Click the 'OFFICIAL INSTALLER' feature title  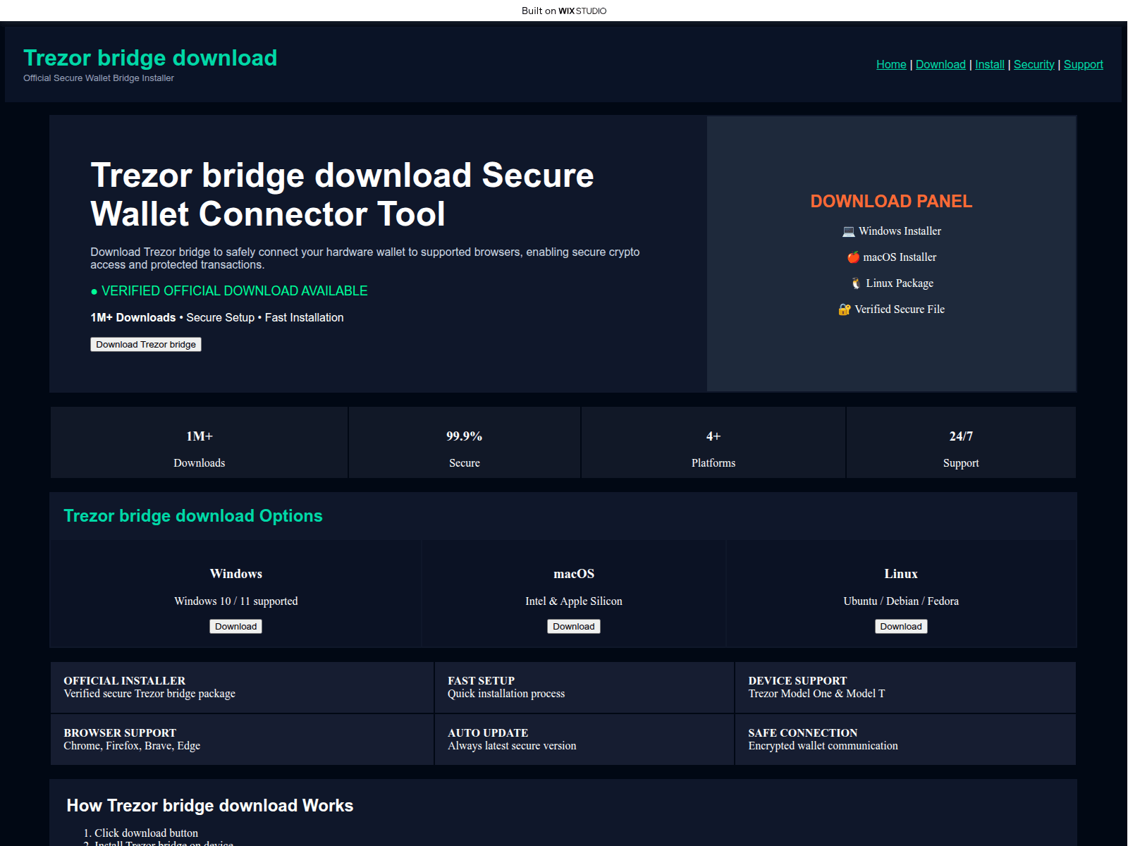pyautogui.click(x=125, y=681)
